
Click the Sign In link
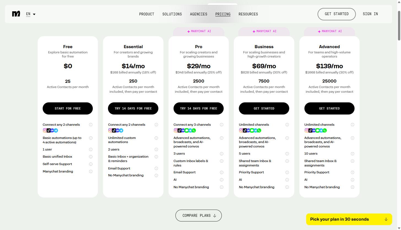[x=370, y=14]
